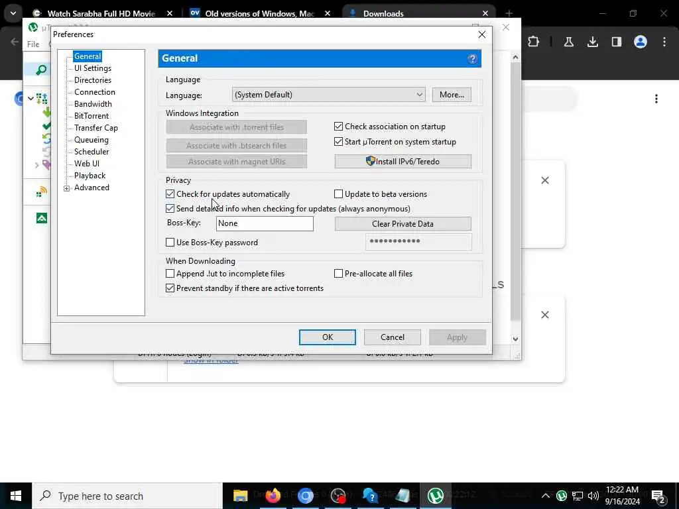
Task: Click the help feedback taskbar icon
Action: tap(370, 496)
